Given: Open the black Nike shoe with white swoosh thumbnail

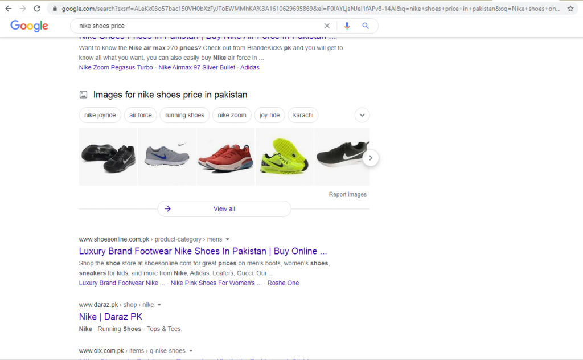Looking at the screenshot, I should (342, 157).
